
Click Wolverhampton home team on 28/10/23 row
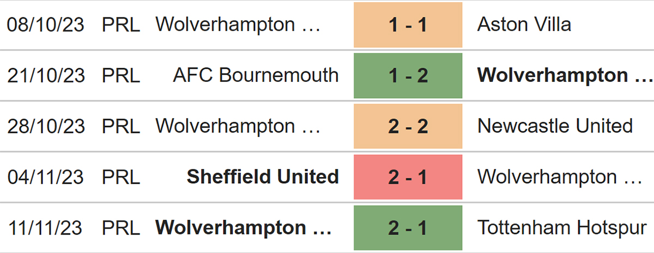[x=238, y=126]
